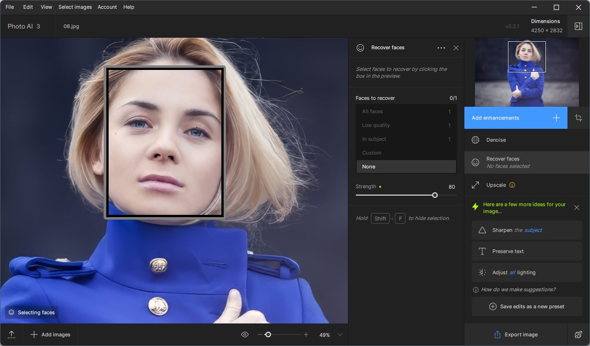Click the zoom in plus icon
This screenshot has width=590, height=346.
(306, 334)
